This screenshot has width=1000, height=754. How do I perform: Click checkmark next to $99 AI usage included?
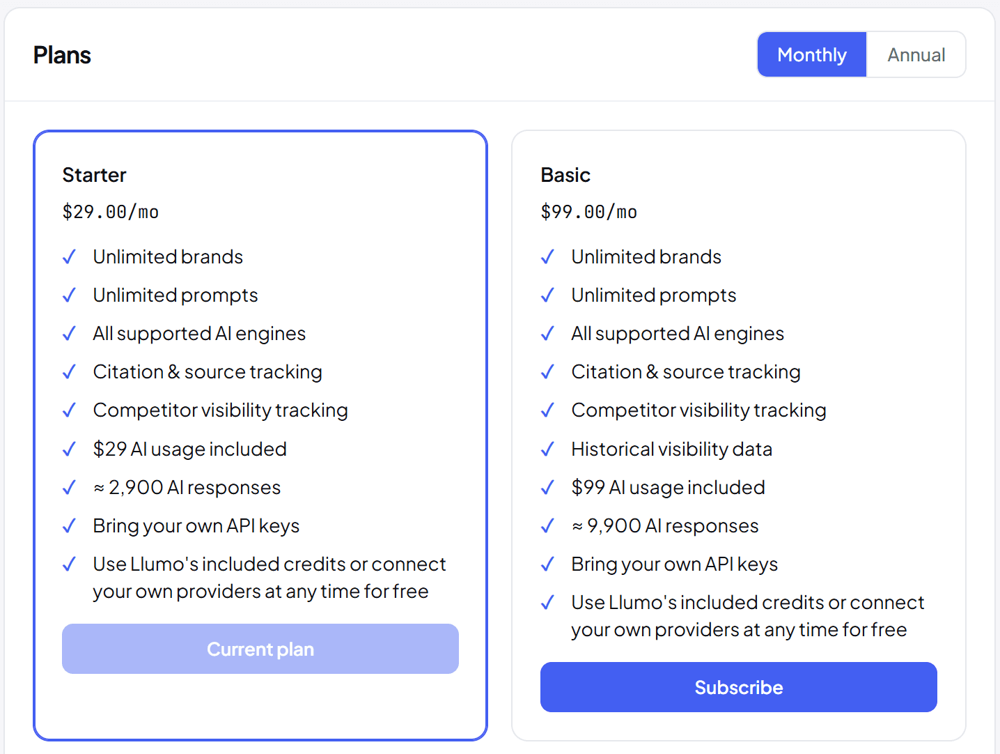click(547, 488)
